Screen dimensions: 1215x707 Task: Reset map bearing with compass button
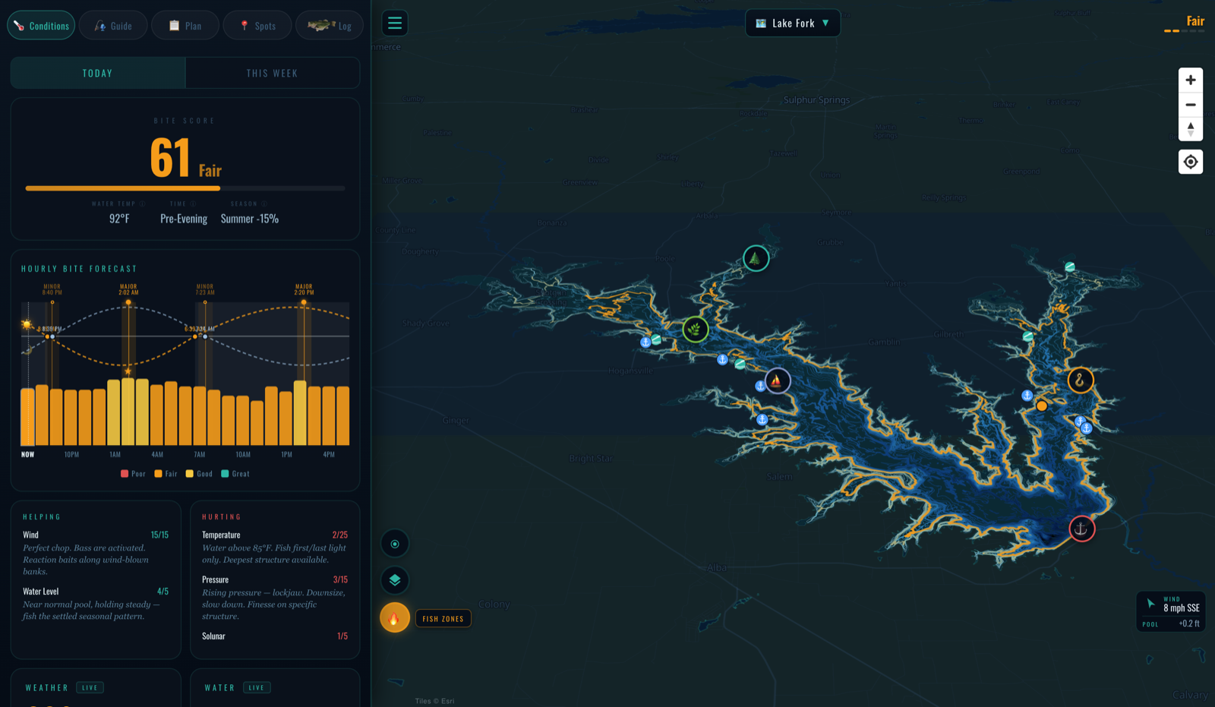(1191, 129)
